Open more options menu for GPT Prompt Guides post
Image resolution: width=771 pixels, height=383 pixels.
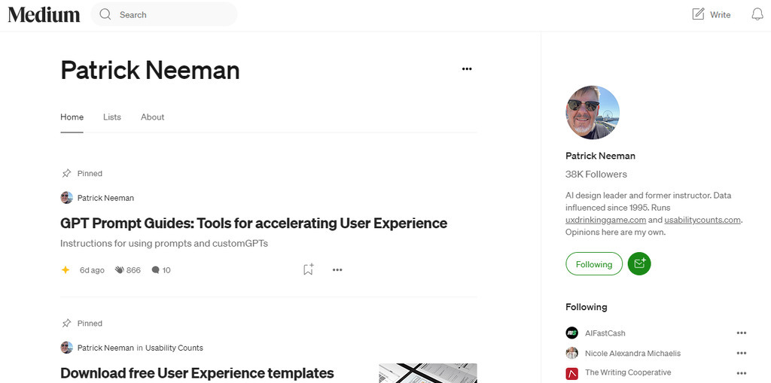click(x=337, y=269)
